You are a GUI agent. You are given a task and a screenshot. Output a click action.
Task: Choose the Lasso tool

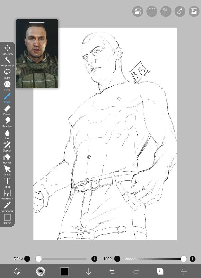click(7, 74)
